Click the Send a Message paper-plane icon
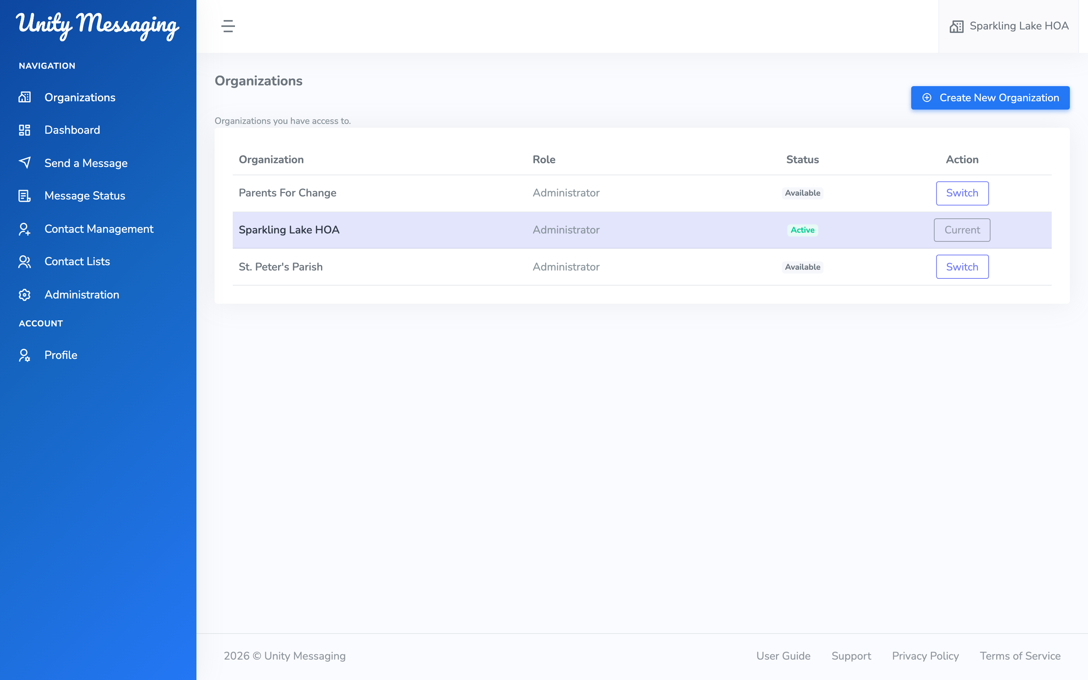 tap(25, 163)
